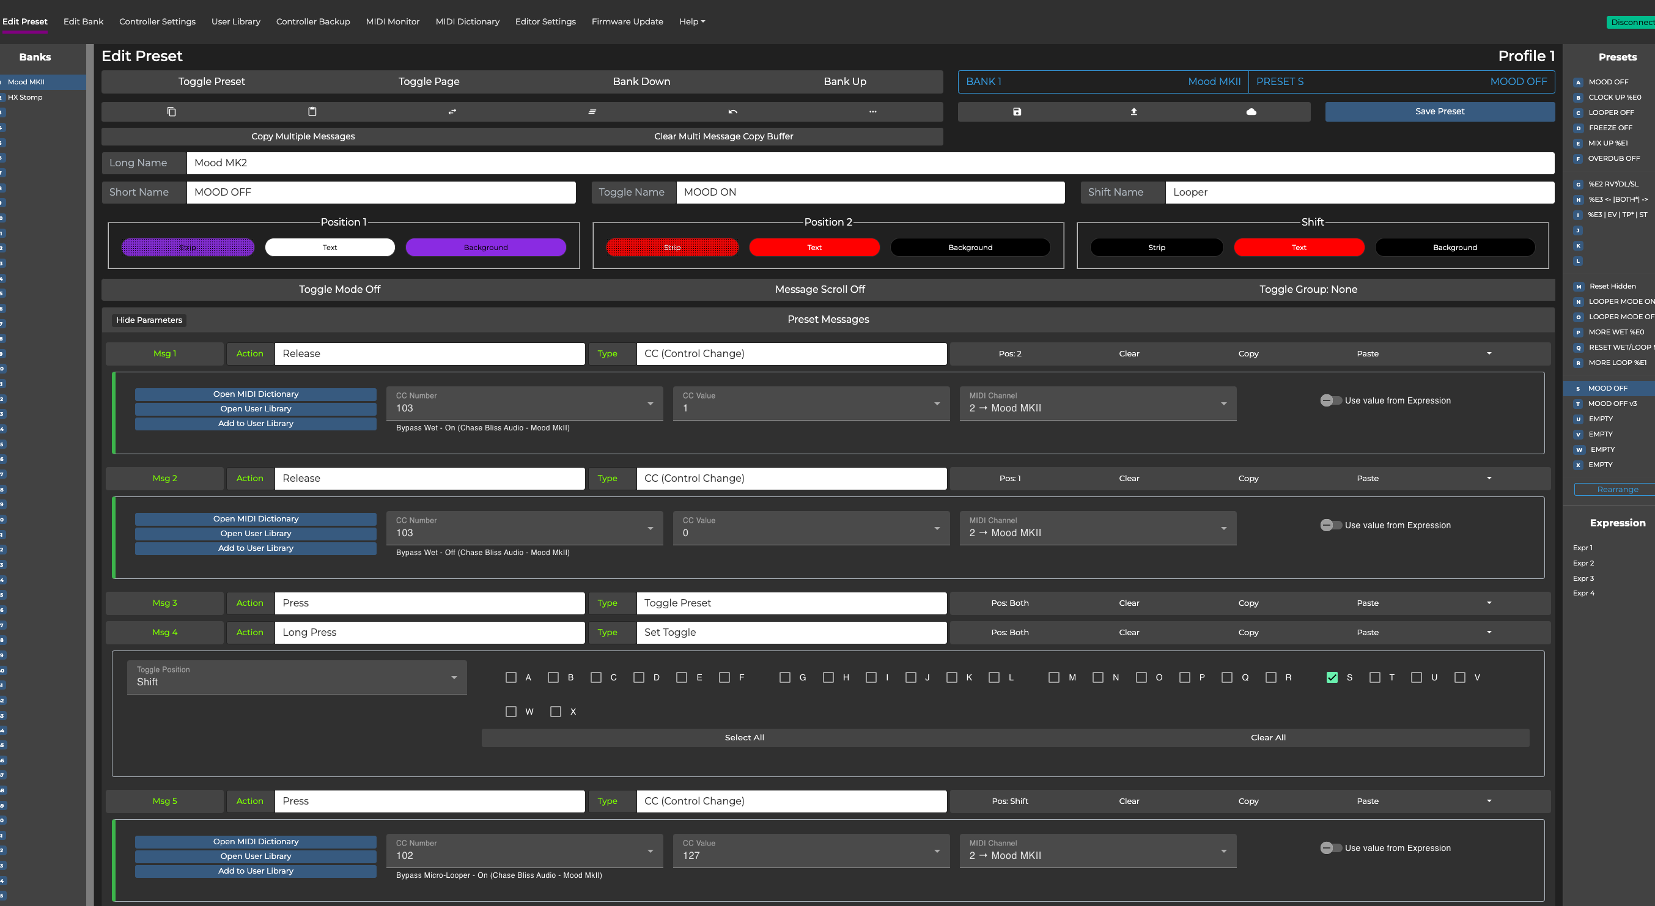This screenshot has height=906, width=1655.
Task: Click the Long Name input field
Action: [x=870, y=163]
